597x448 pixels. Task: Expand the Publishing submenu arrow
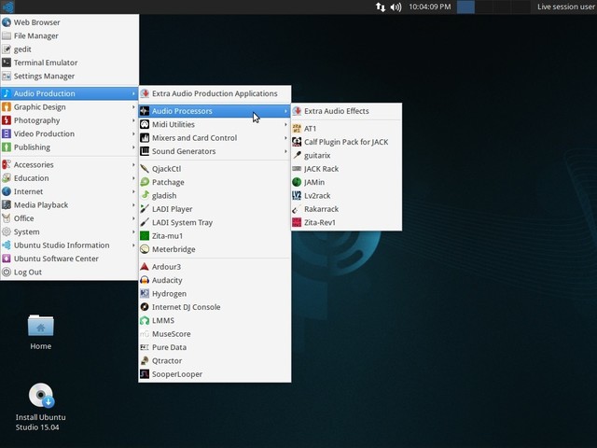[x=133, y=147]
